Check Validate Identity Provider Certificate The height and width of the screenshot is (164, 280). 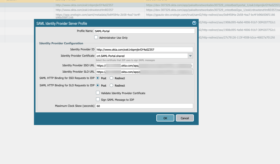pos(98,93)
